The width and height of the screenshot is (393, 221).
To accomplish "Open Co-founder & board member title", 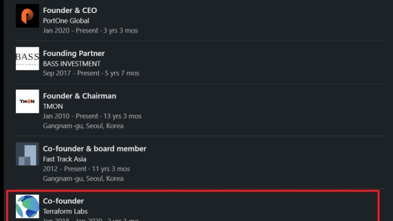I will tap(95, 149).
